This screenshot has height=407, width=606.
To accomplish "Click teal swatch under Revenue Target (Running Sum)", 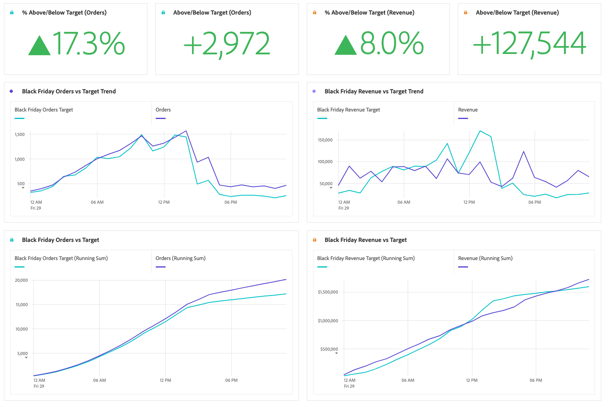I will pyautogui.click(x=322, y=267).
